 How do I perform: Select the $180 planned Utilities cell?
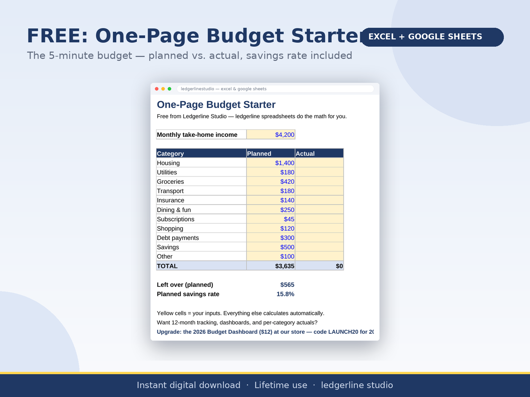271,172
